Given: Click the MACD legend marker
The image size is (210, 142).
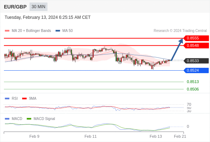Looking at the screenshot, I should coord(7,119).
